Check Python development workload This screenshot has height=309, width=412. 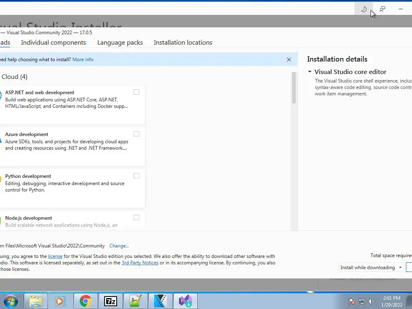(x=136, y=175)
